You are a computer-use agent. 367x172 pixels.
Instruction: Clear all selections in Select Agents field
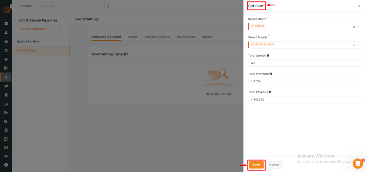tap(354, 45)
